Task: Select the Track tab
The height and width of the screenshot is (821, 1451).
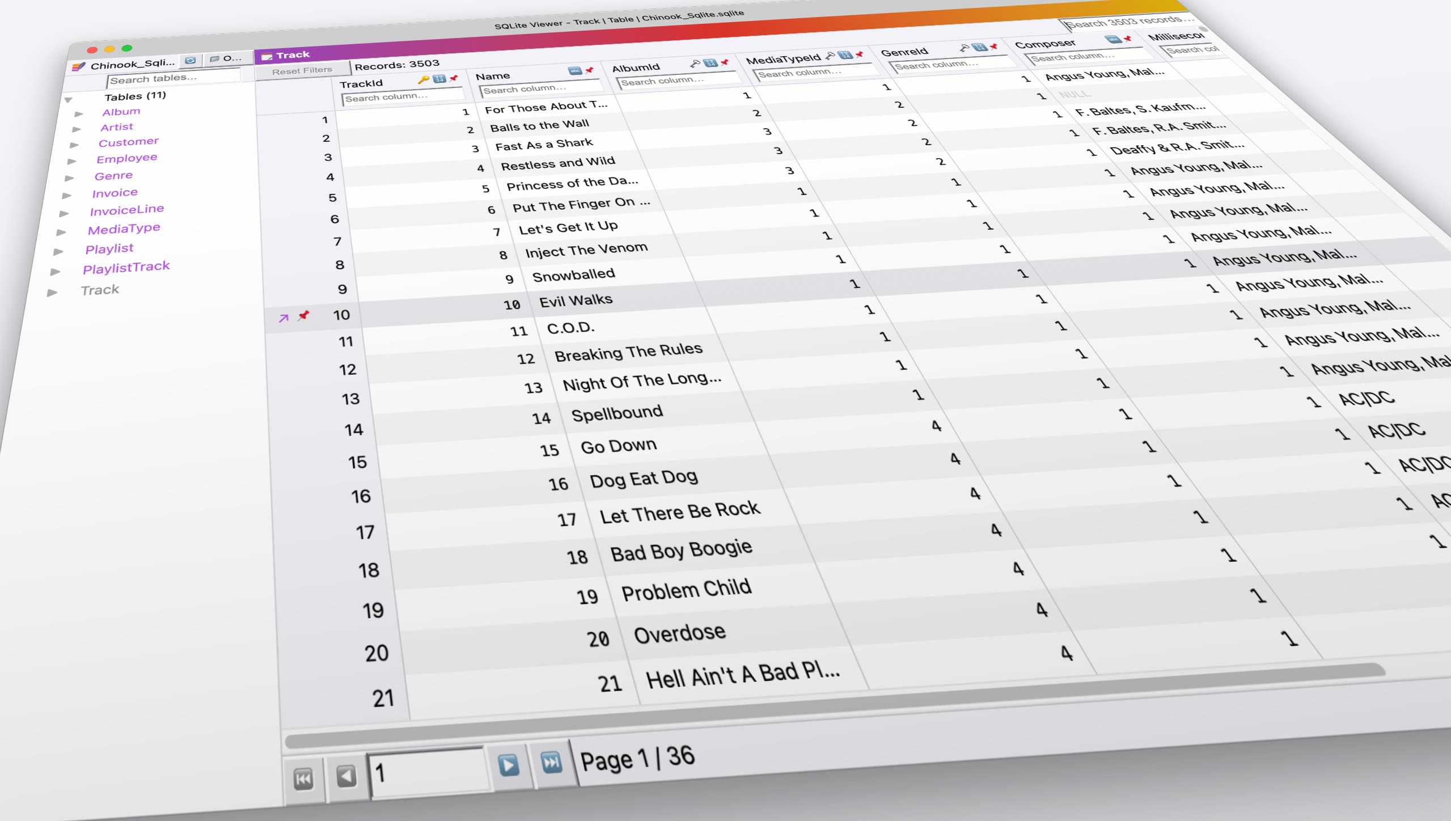Action: pyautogui.click(x=292, y=54)
